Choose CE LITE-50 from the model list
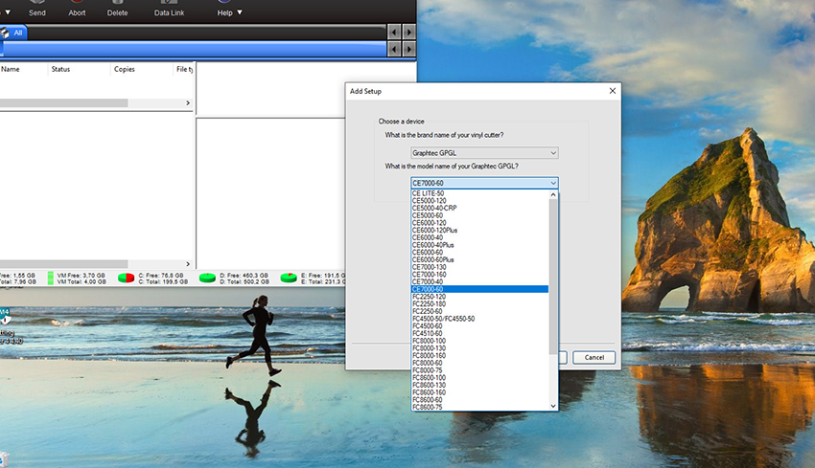815x468 pixels. coord(429,193)
